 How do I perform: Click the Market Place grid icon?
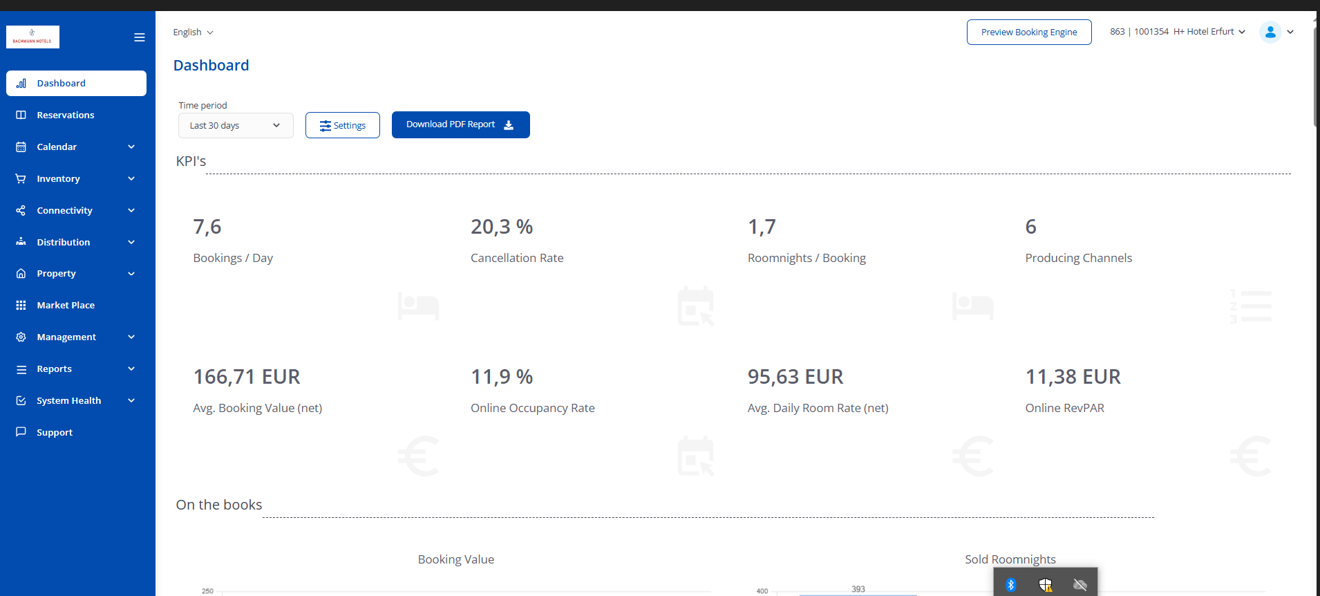pyautogui.click(x=21, y=305)
